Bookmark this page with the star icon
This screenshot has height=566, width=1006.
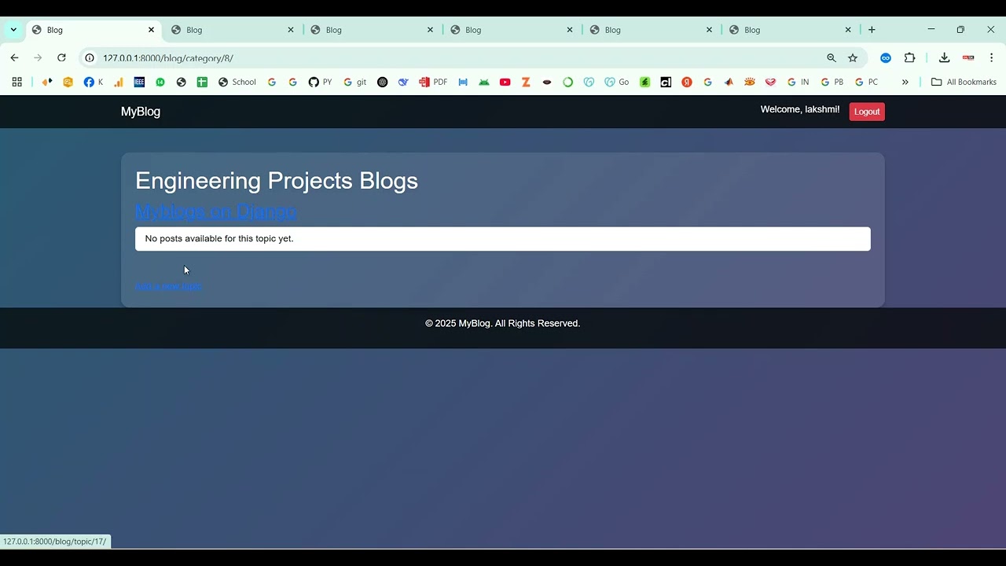tap(853, 57)
